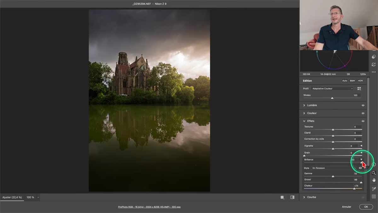Click the Chaleur slider handle
The height and width of the screenshot is (213, 378).
354,188
